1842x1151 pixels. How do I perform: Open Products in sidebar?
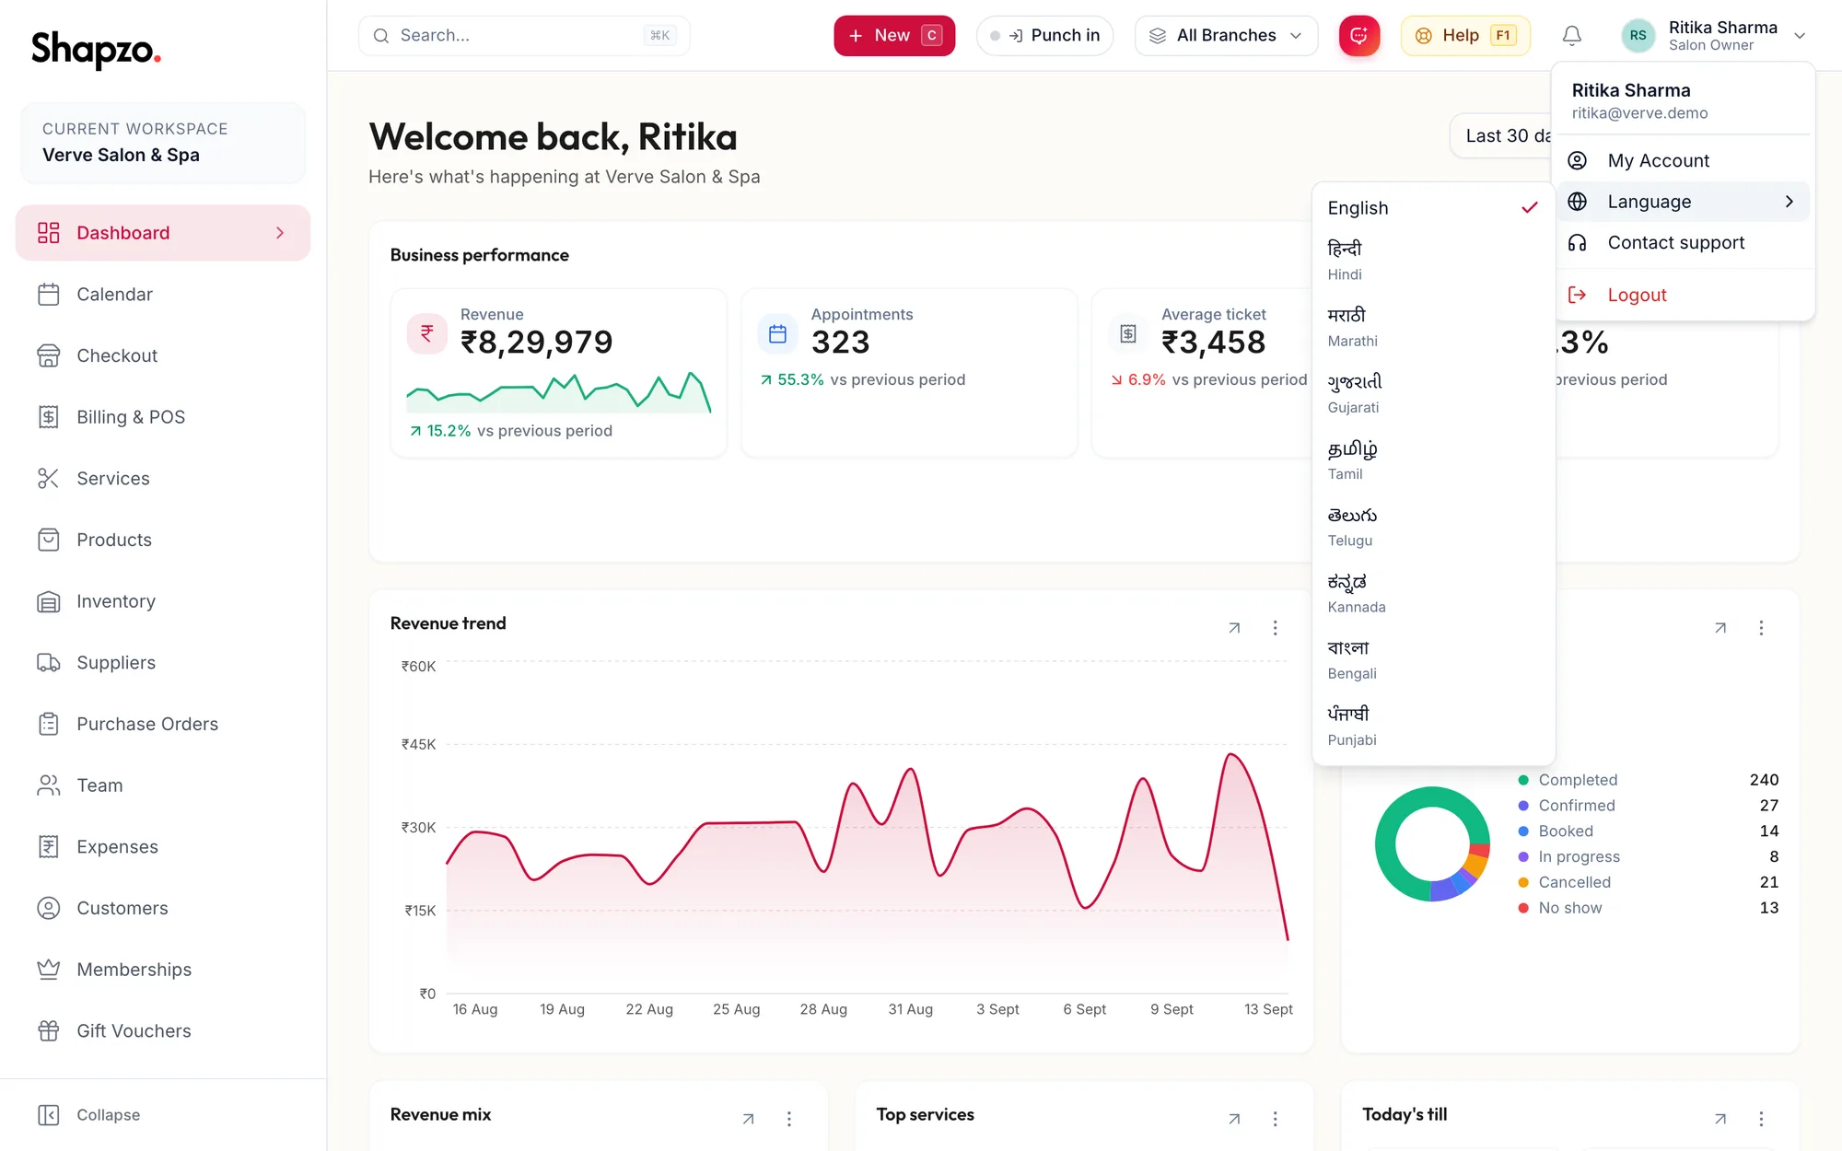(163, 540)
